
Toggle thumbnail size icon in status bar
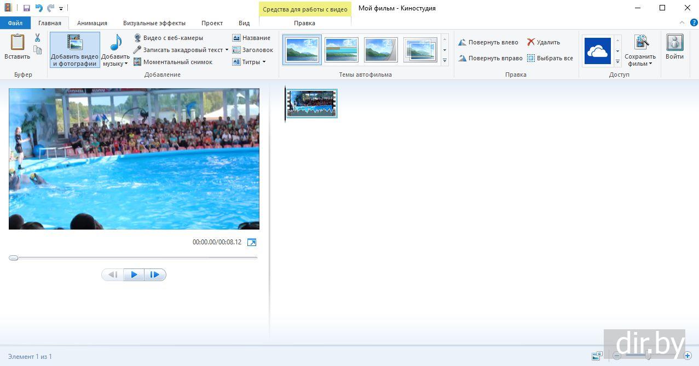coord(597,356)
